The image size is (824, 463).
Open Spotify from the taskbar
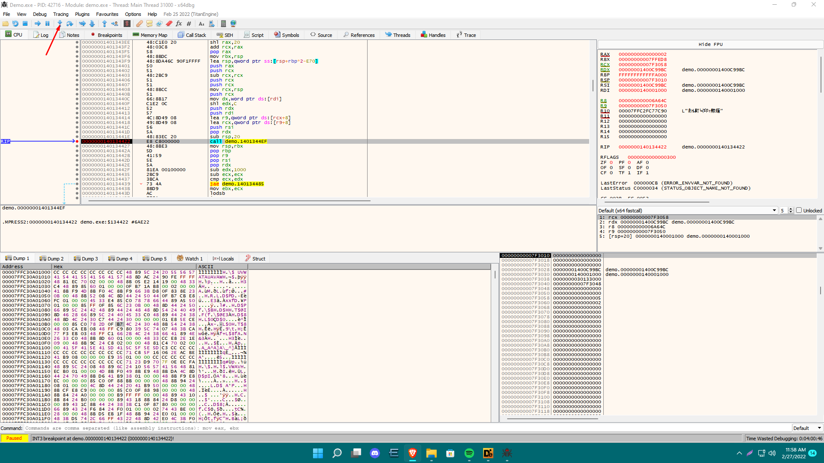469,453
